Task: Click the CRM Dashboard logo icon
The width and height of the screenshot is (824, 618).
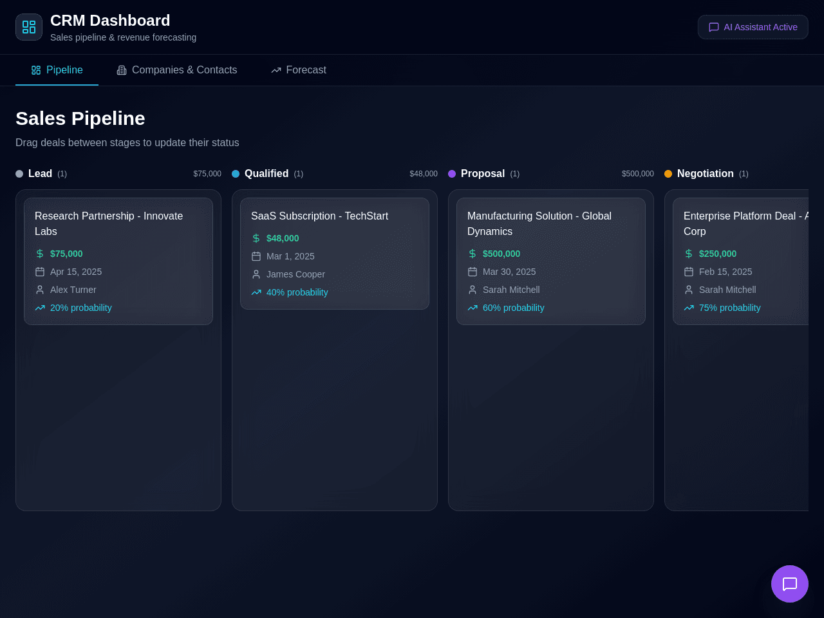Action: [x=29, y=27]
